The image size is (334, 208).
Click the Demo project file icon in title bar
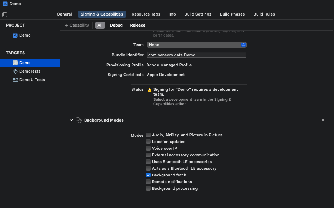(5, 4)
